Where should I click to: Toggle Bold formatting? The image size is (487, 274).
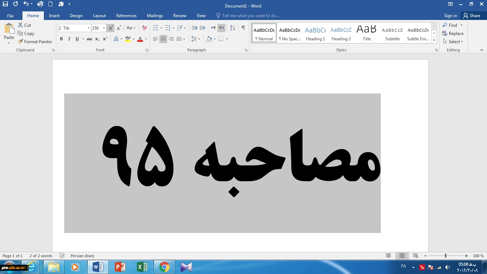coord(61,39)
